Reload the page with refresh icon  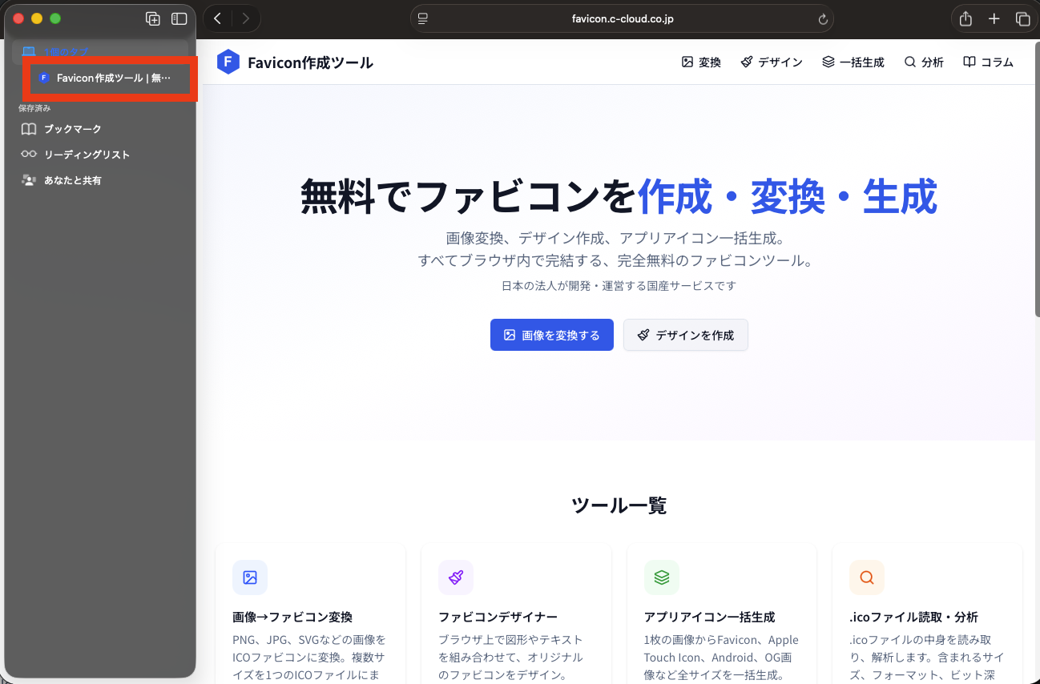822,19
